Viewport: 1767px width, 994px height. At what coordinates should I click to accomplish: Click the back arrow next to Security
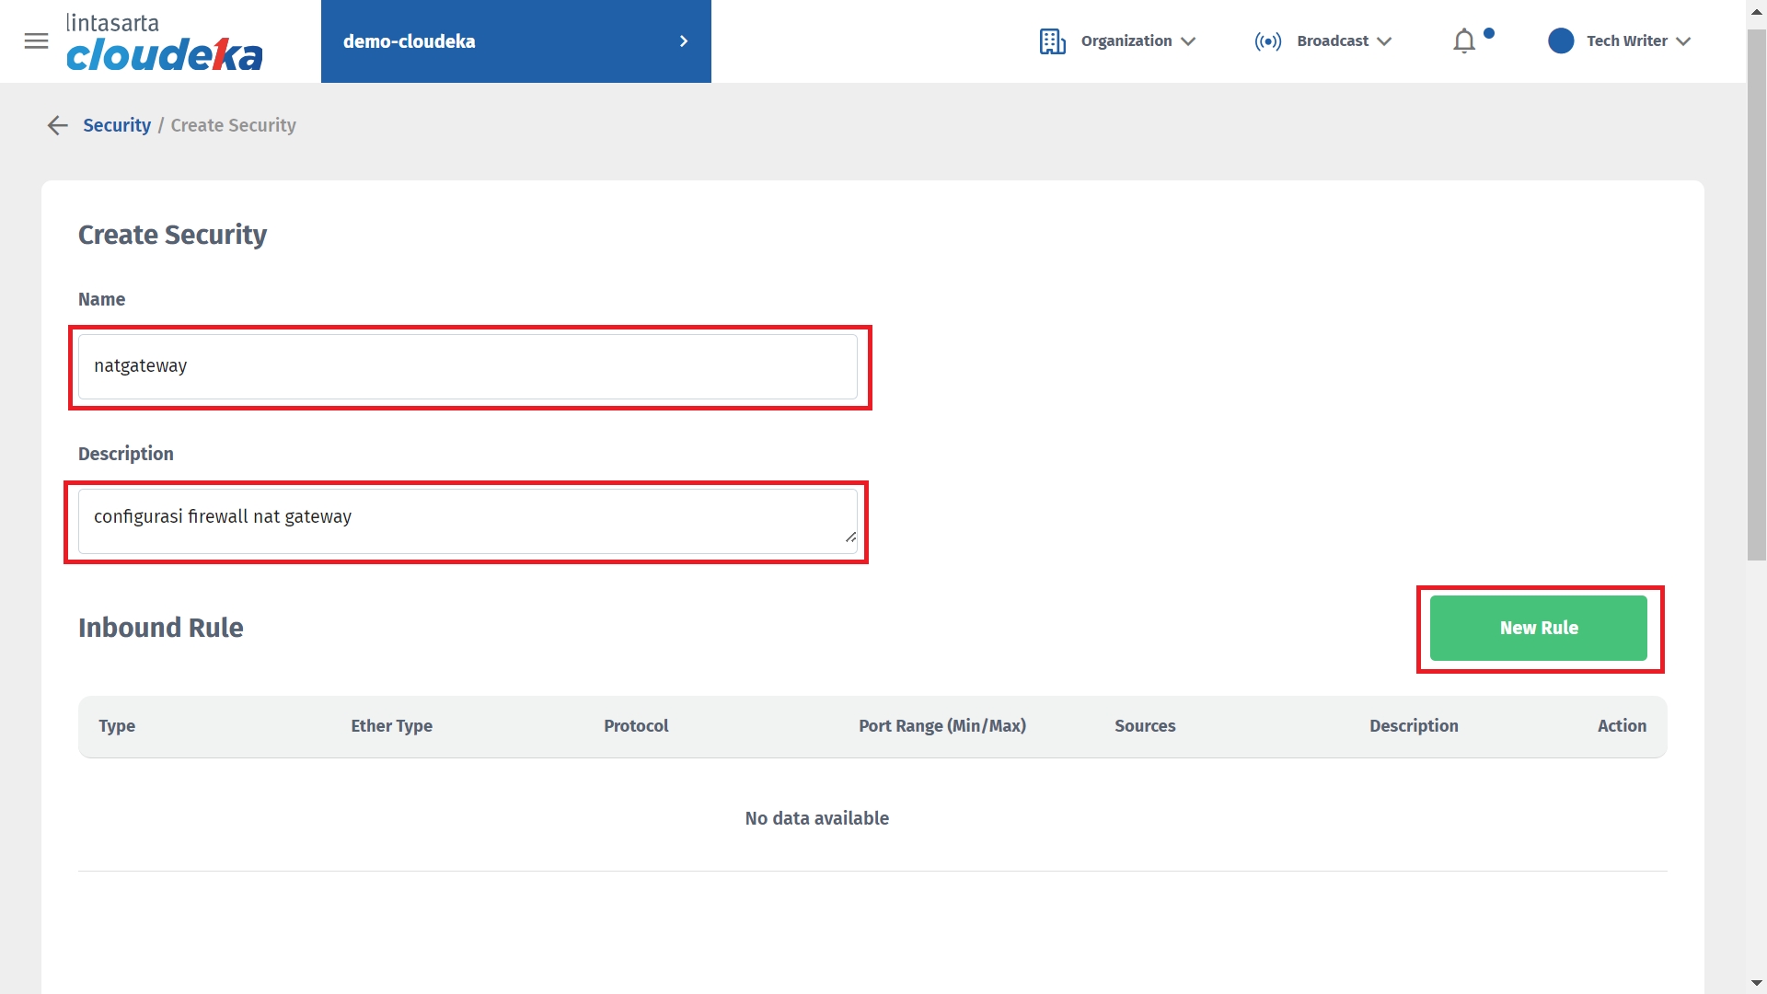tap(58, 125)
